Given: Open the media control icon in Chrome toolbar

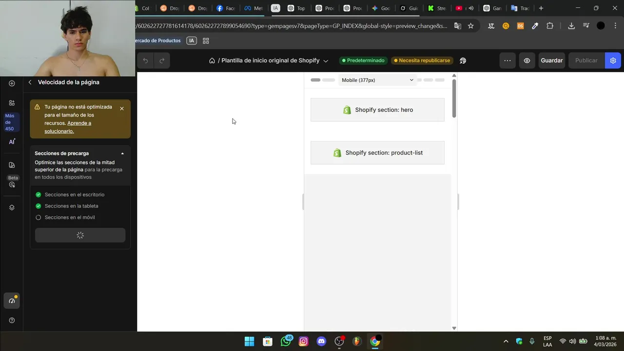Looking at the screenshot, I should pos(586,26).
